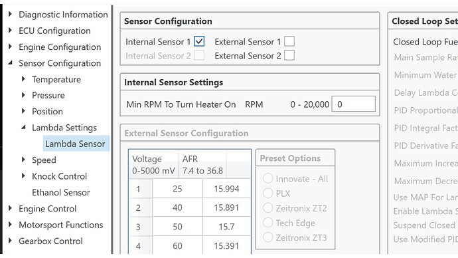The width and height of the screenshot is (458, 258).
Task: Expand the Knock Control sub-node
Action: [x=23, y=176]
